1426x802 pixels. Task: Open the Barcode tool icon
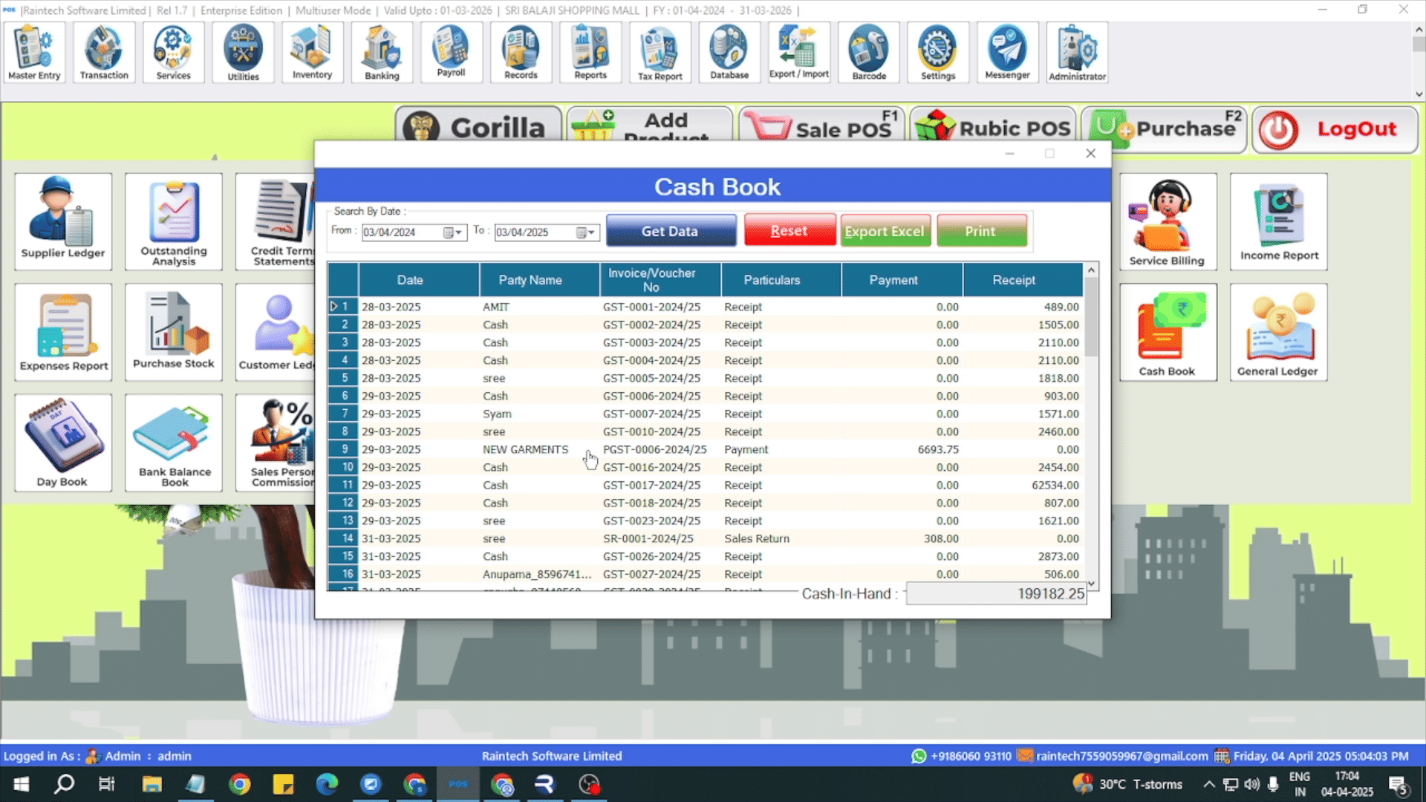click(x=868, y=52)
